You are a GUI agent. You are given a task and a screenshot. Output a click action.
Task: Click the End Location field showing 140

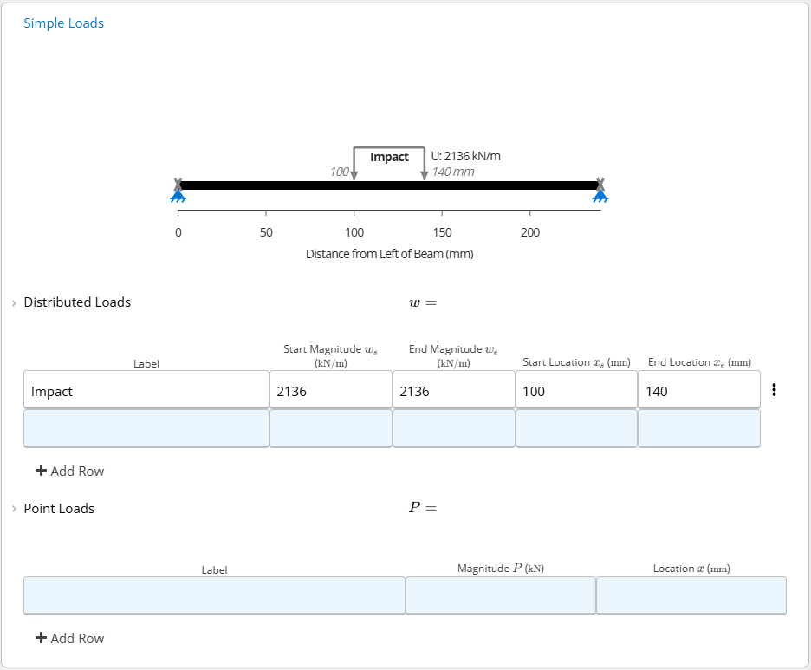click(698, 389)
